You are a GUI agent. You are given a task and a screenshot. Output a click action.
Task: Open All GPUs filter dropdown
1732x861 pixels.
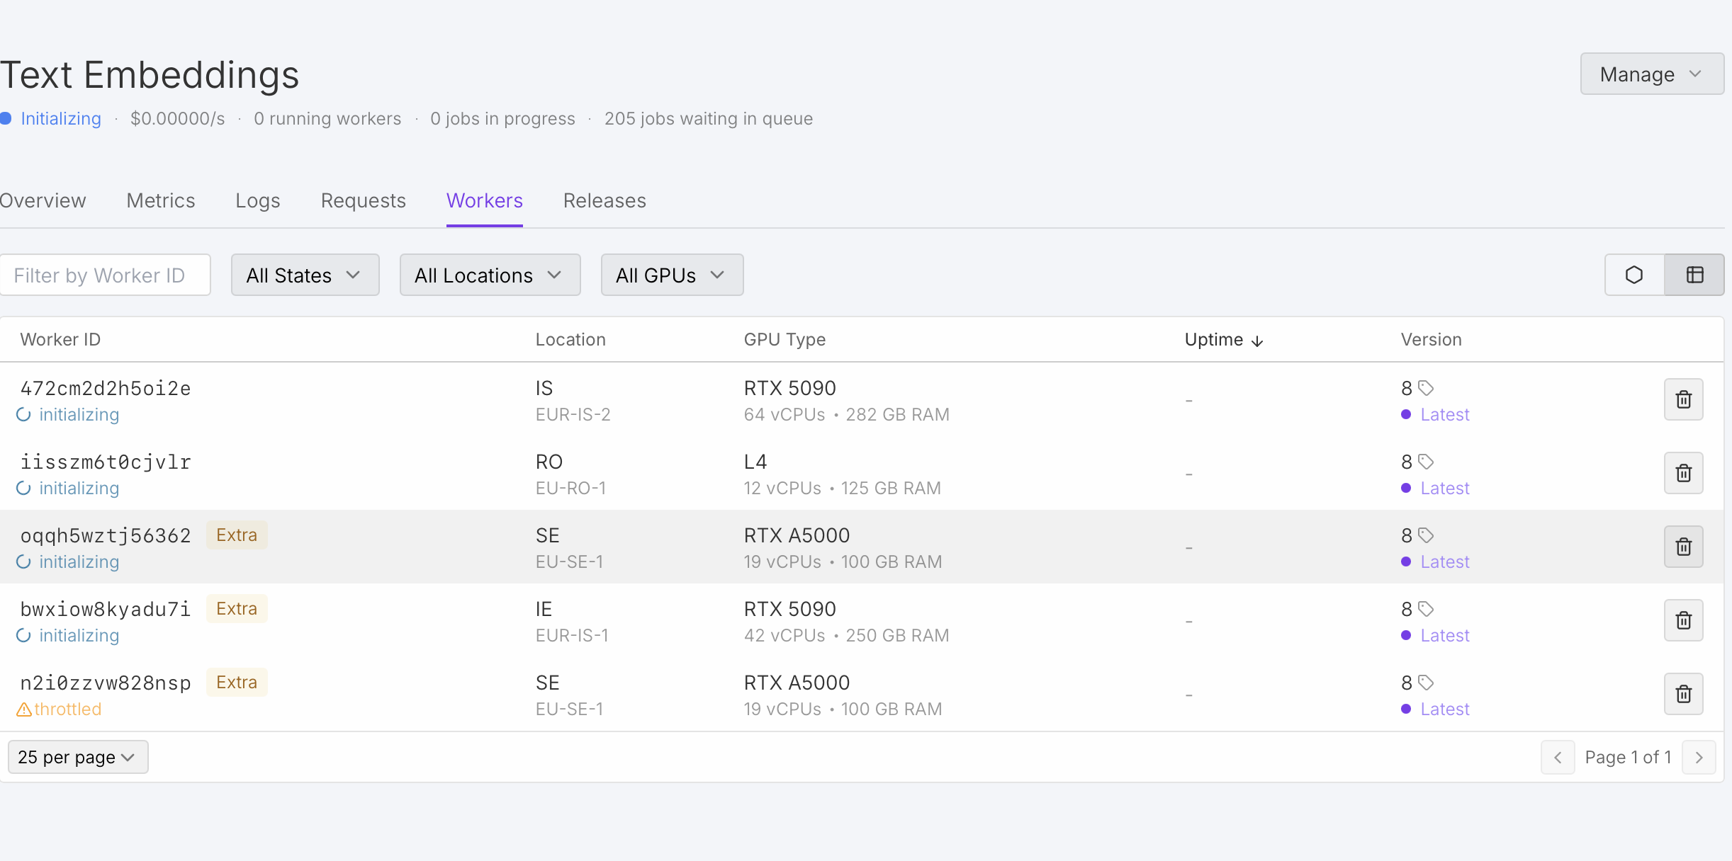pyautogui.click(x=672, y=275)
